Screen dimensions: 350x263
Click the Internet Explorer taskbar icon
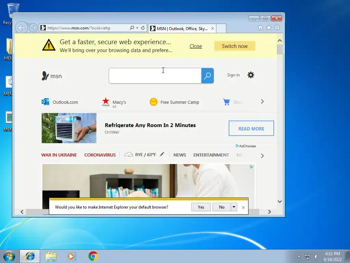[x=30, y=256]
